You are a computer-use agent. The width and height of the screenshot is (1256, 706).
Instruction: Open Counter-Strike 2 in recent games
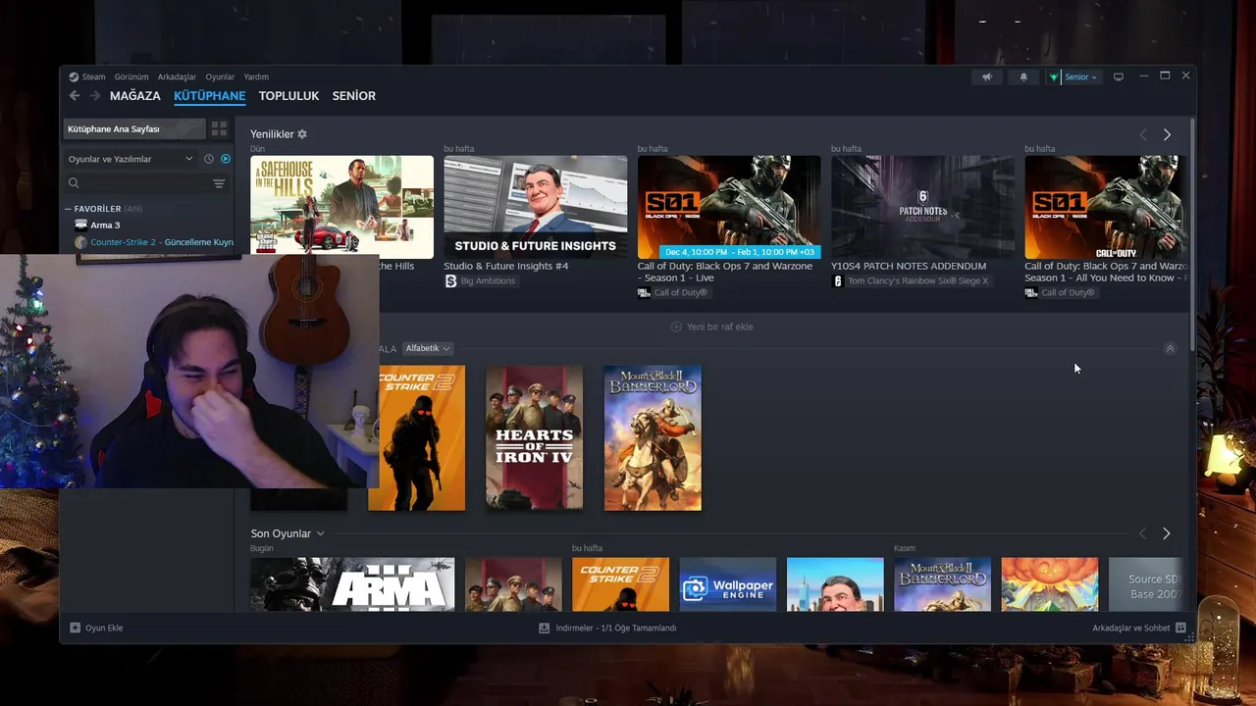(621, 584)
